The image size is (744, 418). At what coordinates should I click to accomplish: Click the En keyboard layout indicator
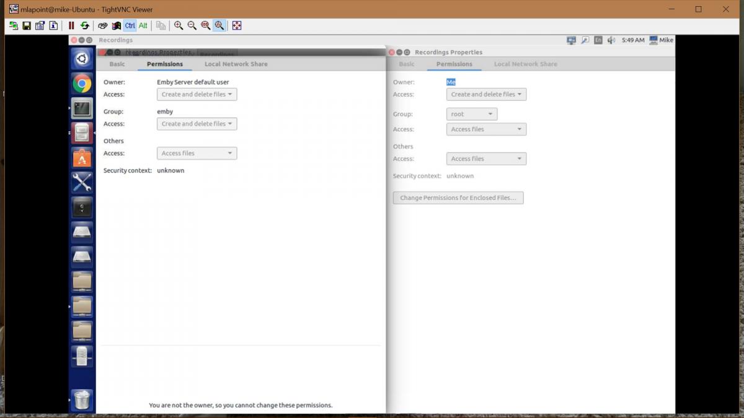598,40
